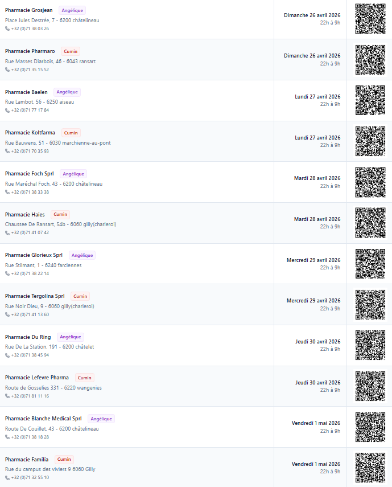This screenshot has height=487, width=392.
Task: Select the Angélique badge on Pharmacie Blanche Medical
Action: click(x=101, y=419)
